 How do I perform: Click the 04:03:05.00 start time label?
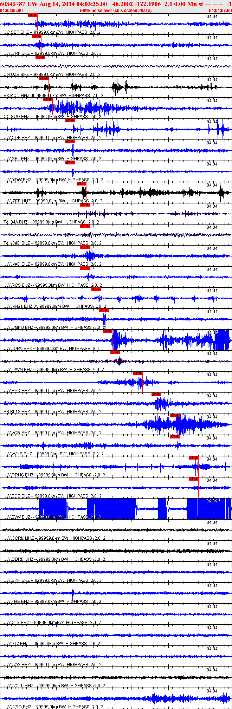pyautogui.click(x=12, y=11)
